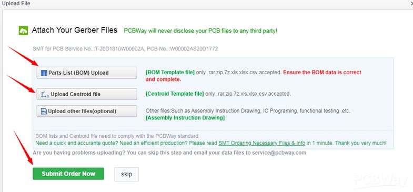Click the PCBWay privacy disclosure notice

click(200, 31)
